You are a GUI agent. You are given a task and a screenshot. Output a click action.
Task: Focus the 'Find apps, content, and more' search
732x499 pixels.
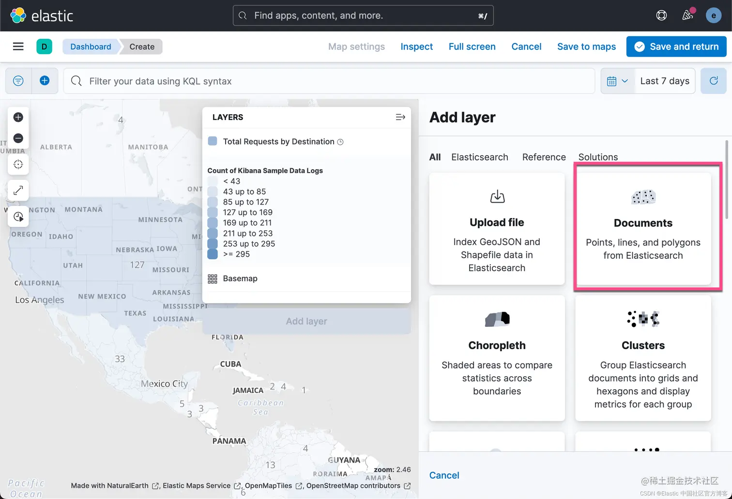click(x=363, y=15)
